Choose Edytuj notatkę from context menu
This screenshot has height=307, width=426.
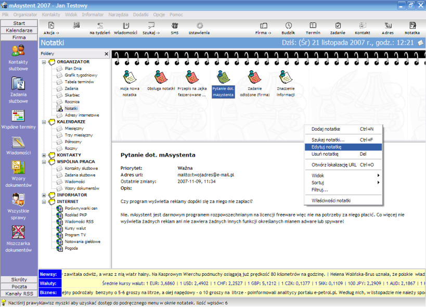pyautogui.click(x=343, y=147)
